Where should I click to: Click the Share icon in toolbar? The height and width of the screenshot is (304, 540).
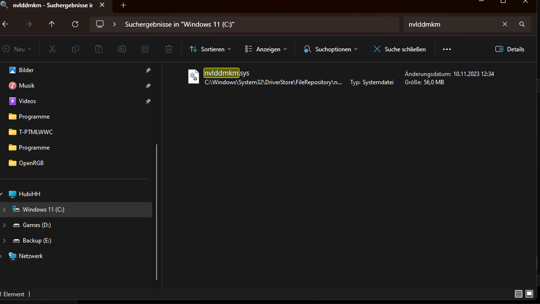coord(145,49)
